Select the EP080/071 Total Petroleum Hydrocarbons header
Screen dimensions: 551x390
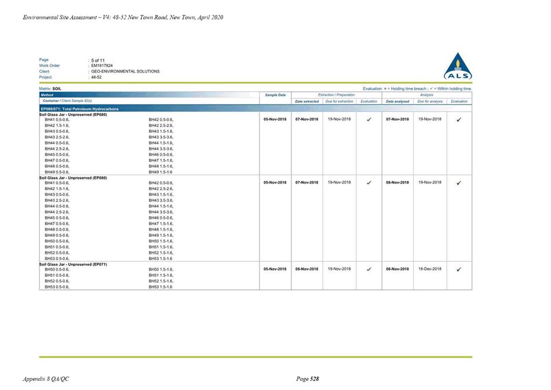[80, 109]
